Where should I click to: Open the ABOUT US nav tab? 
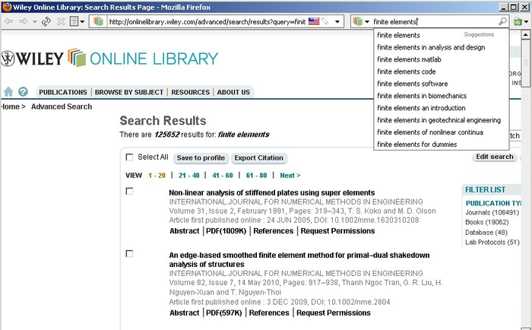[x=233, y=92]
